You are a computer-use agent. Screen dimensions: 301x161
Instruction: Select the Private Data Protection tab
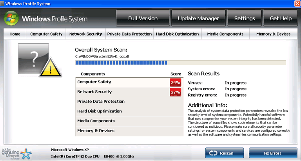coord(129,34)
